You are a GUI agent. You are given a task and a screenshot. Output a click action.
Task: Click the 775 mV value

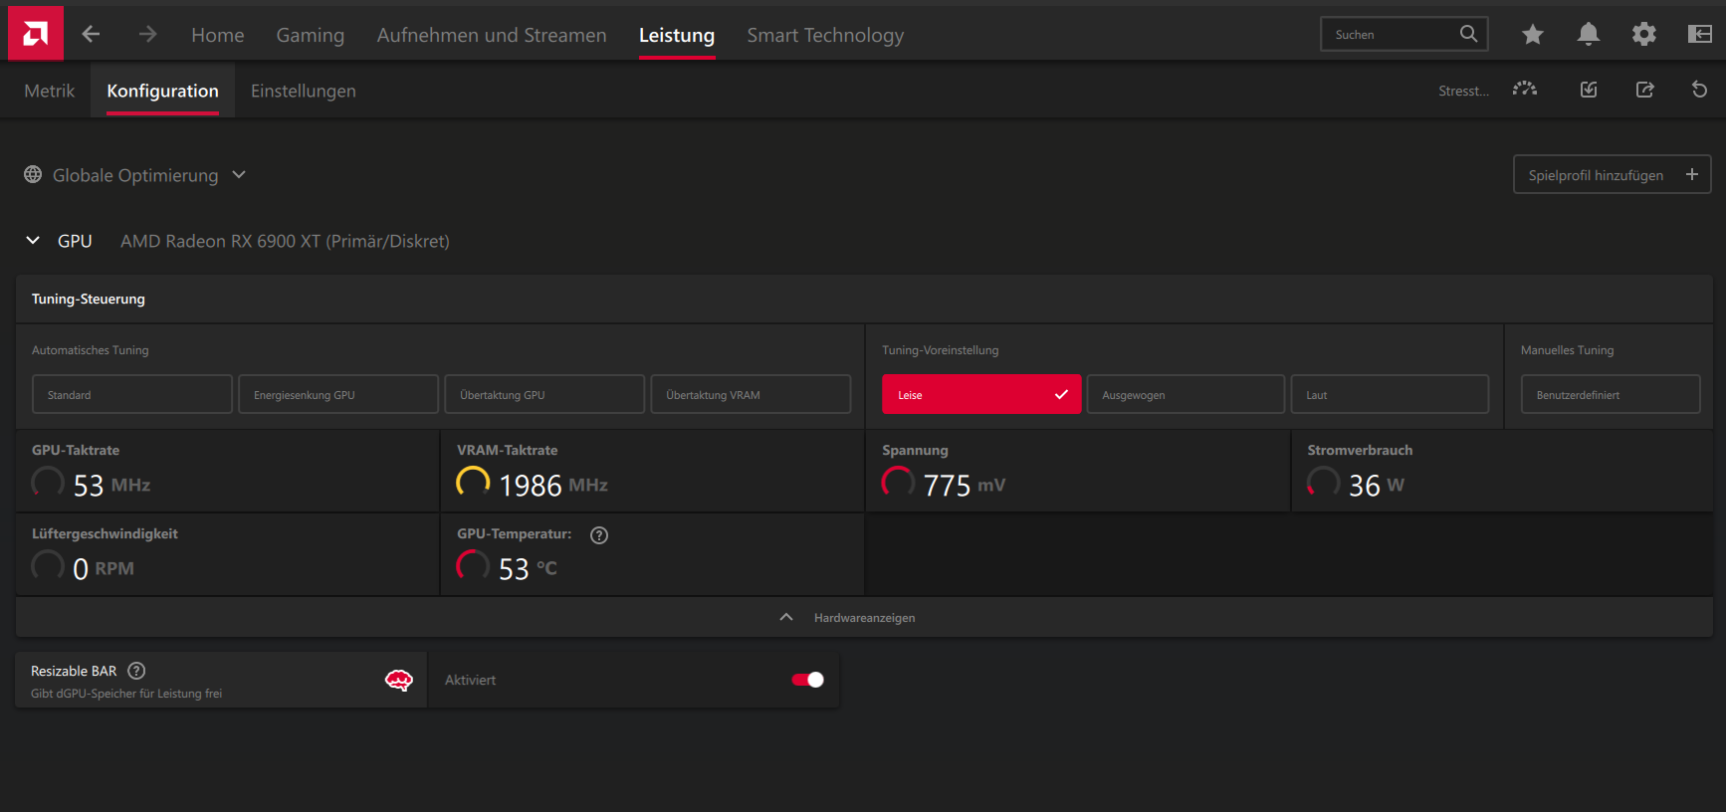(965, 485)
